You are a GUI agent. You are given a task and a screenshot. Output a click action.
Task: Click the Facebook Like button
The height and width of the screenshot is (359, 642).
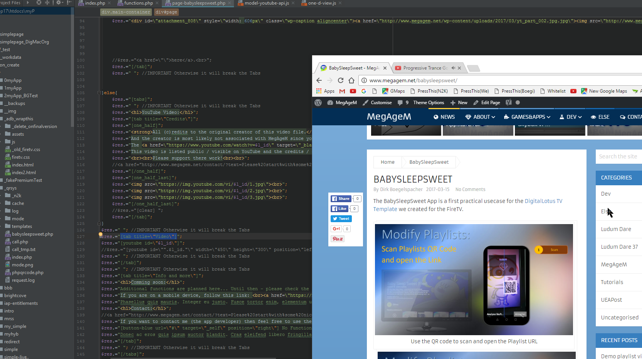point(339,209)
